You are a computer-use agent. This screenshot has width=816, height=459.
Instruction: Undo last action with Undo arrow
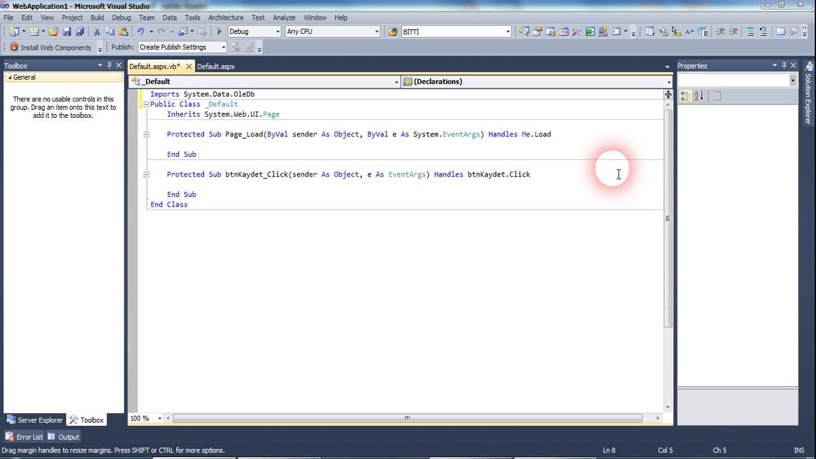coord(141,31)
